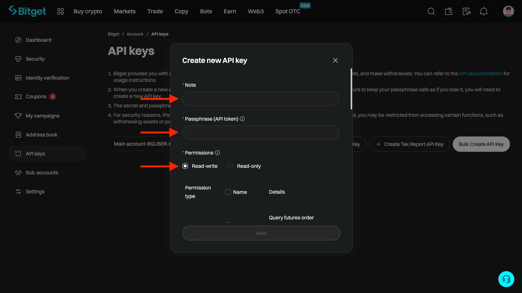Click the dialog vertical scrollbar
The image size is (522, 293).
click(x=351, y=89)
